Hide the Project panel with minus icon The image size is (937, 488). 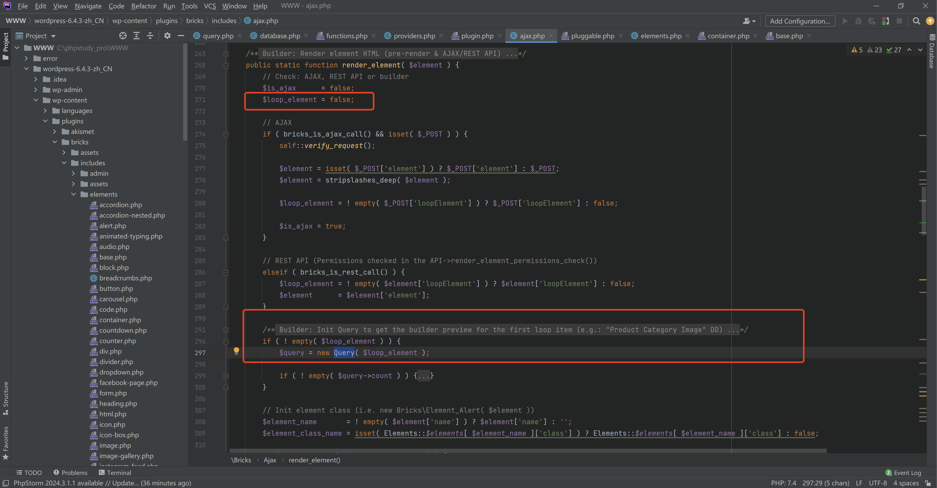(x=181, y=36)
